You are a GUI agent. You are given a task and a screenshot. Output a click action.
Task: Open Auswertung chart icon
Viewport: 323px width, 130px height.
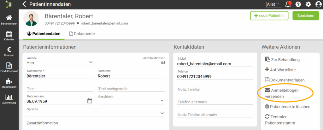point(9,99)
